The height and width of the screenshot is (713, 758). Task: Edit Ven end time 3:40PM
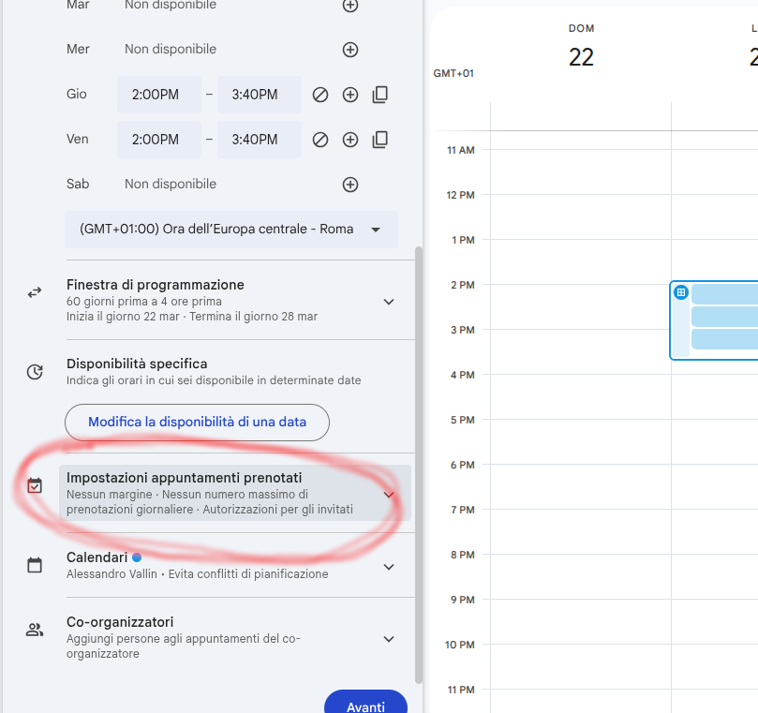260,140
